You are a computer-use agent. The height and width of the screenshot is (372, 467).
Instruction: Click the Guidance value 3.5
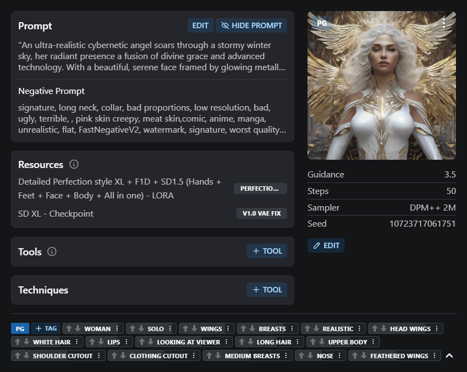(x=450, y=175)
